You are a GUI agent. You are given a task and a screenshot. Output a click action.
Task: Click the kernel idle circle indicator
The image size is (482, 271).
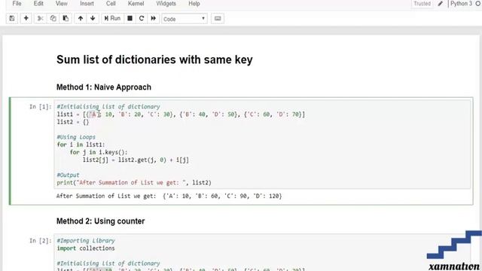(478, 4)
